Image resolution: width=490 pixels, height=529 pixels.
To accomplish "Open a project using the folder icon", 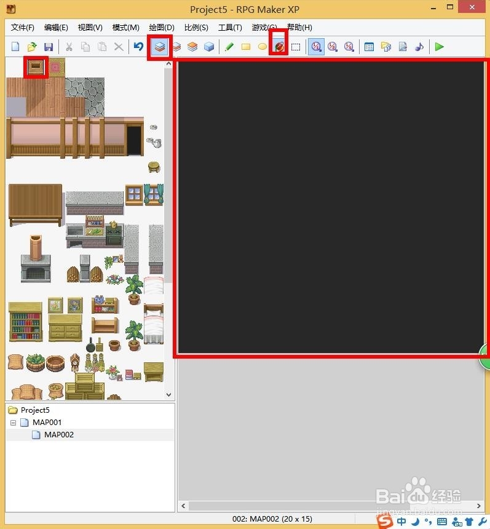I will [32, 47].
